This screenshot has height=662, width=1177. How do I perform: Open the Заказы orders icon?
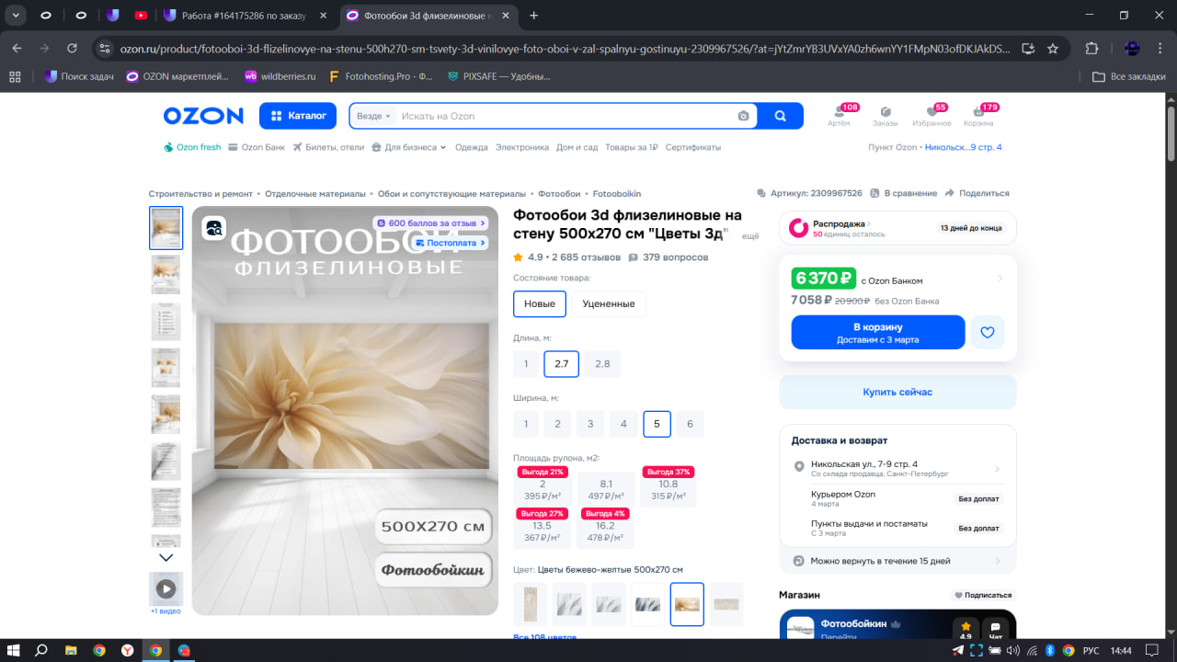(x=886, y=116)
